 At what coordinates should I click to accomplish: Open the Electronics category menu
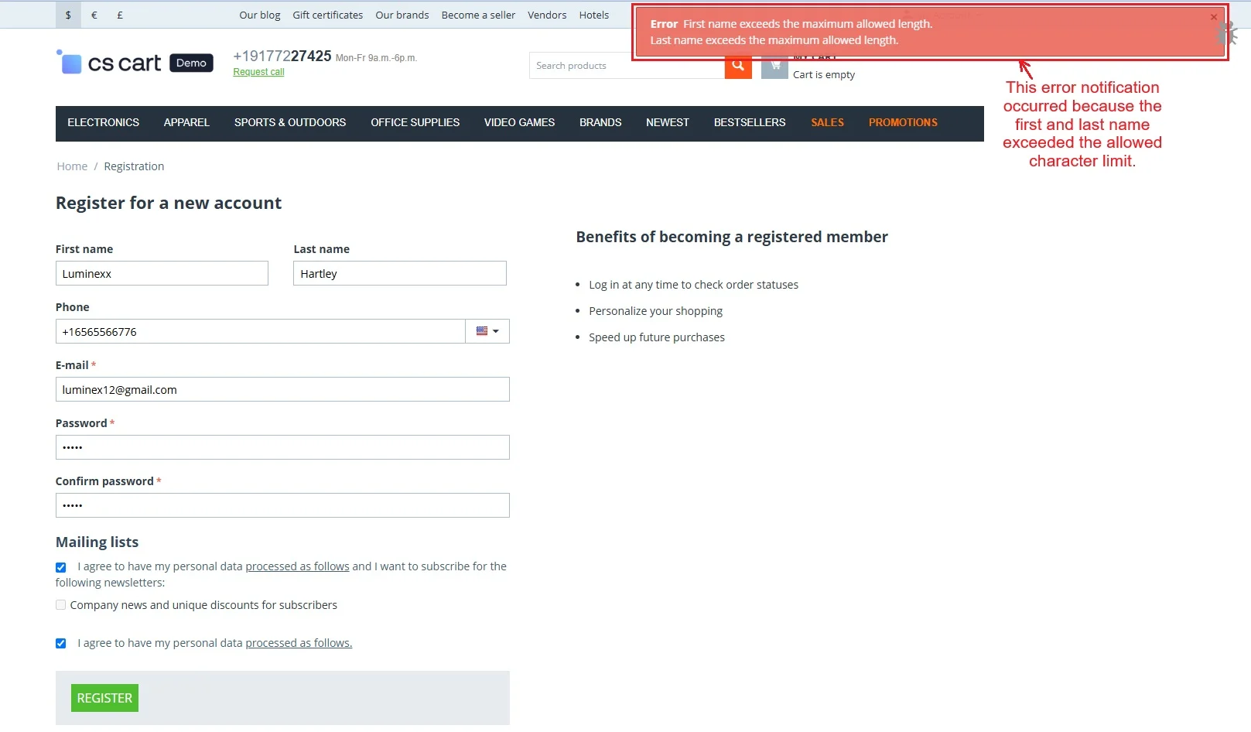pyautogui.click(x=103, y=123)
